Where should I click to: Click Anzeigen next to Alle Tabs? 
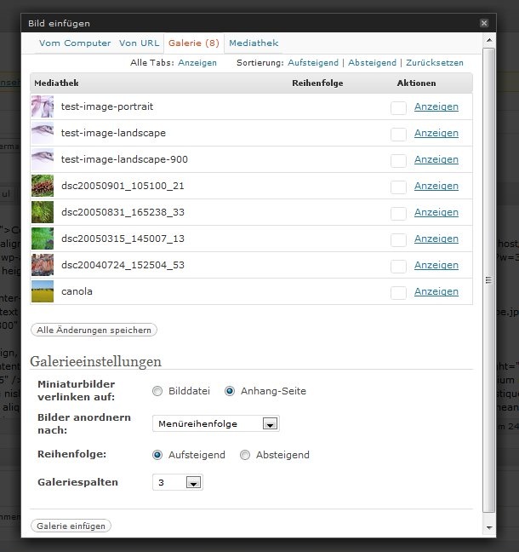pos(197,63)
